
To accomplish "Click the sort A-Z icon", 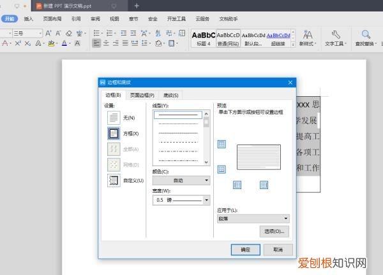I will click(158, 33).
